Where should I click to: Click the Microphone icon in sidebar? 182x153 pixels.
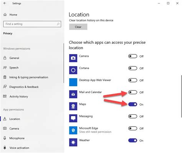coord(5,138)
